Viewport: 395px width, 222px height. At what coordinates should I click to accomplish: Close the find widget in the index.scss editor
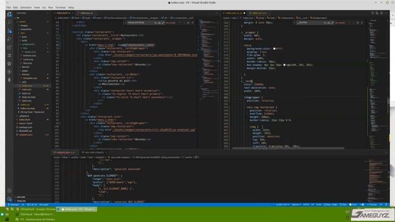(x=362, y=23)
